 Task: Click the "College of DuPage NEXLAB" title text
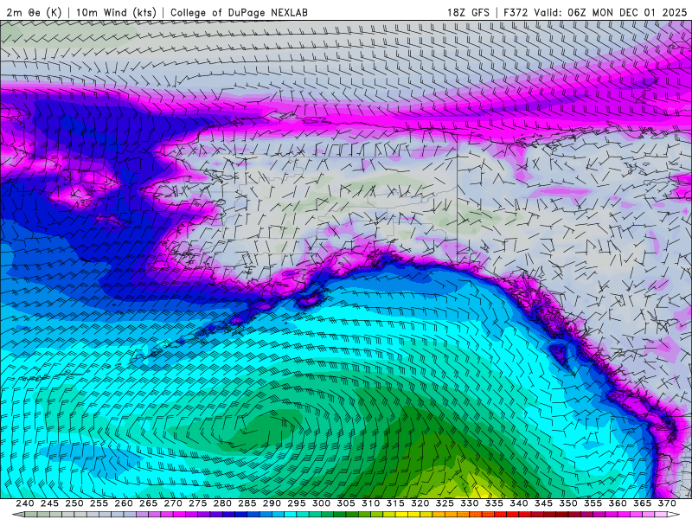(x=239, y=12)
